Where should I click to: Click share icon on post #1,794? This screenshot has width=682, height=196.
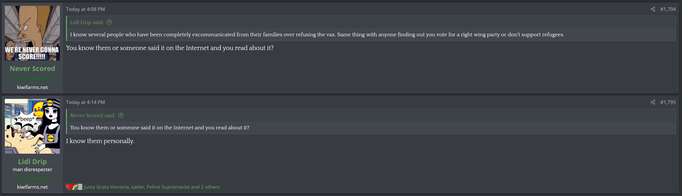pyautogui.click(x=653, y=9)
